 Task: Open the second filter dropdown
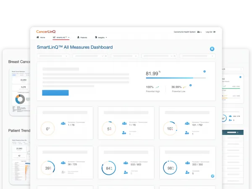[x=90, y=56]
